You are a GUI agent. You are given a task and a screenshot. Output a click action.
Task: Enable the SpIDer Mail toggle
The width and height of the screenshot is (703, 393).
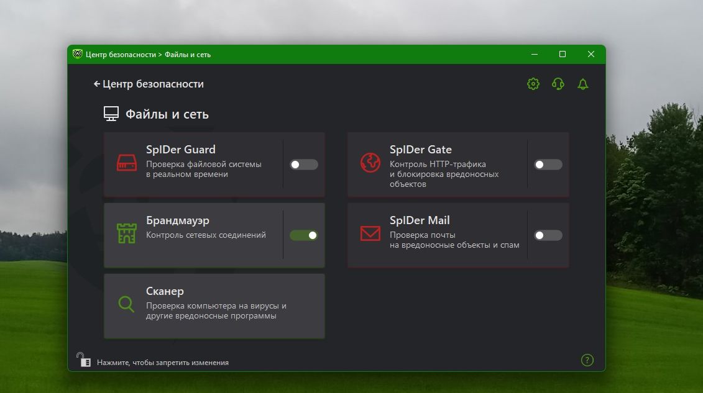pyautogui.click(x=548, y=235)
